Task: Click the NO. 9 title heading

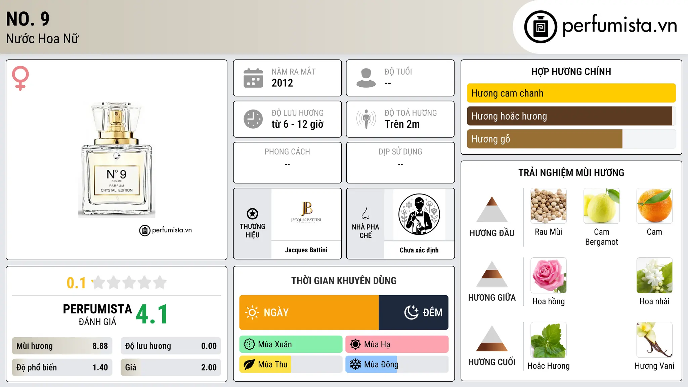Action: pyautogui.click(x=28, y=19)
